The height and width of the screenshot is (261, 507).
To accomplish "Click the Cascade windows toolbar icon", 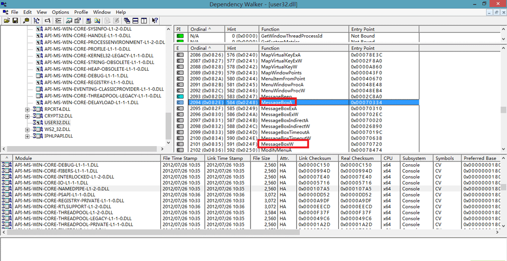I will [x=127, y=21].
